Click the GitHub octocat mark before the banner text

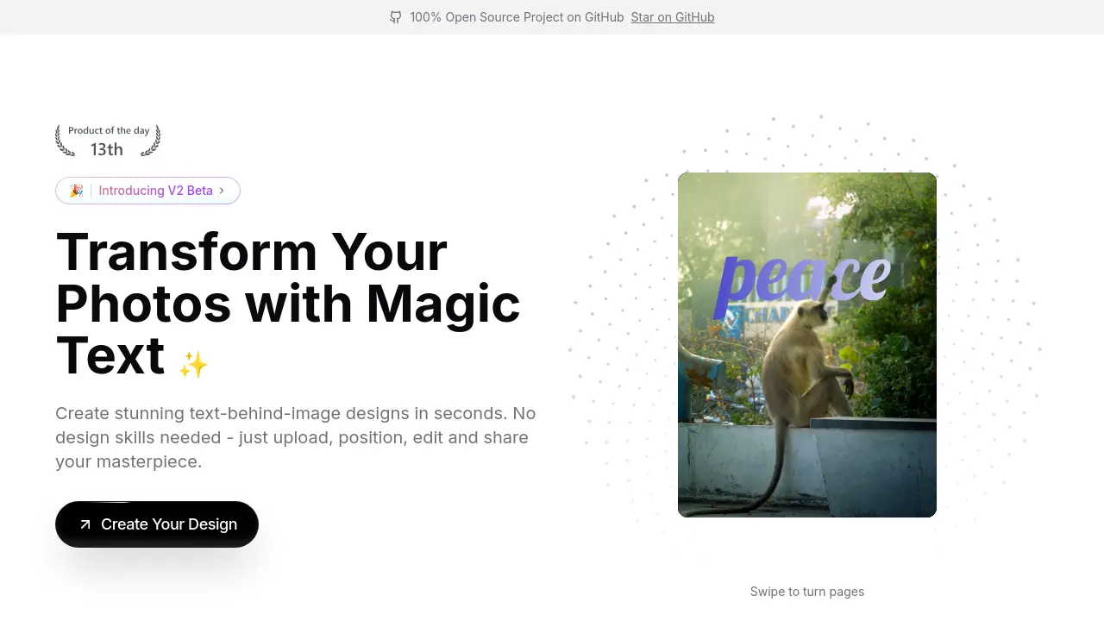click(x=396, y=17)
